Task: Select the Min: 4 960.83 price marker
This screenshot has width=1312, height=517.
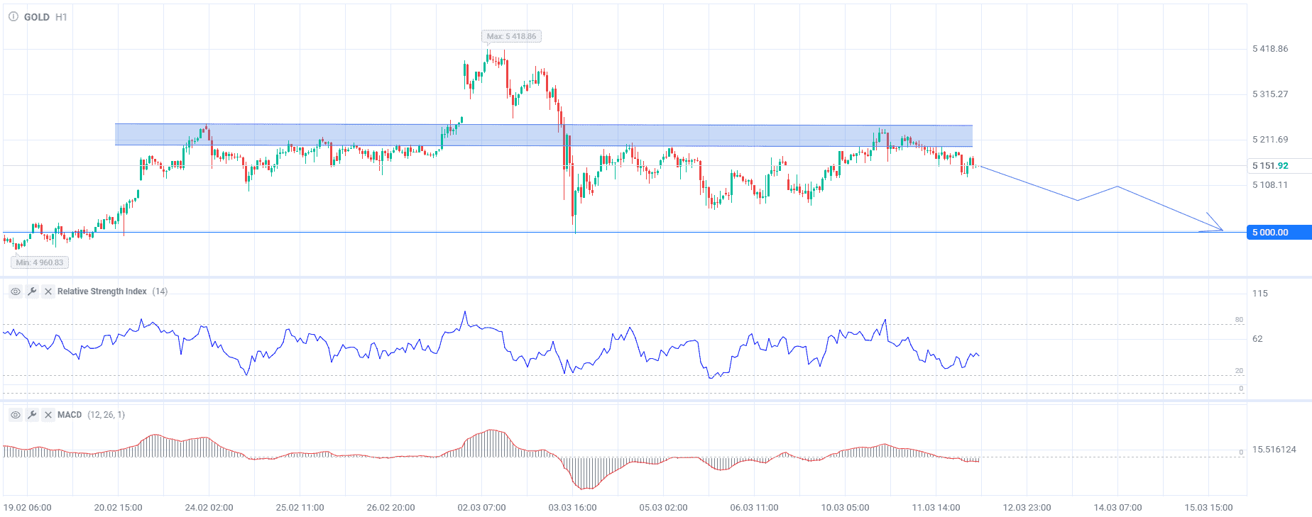Action: point(40,262)
